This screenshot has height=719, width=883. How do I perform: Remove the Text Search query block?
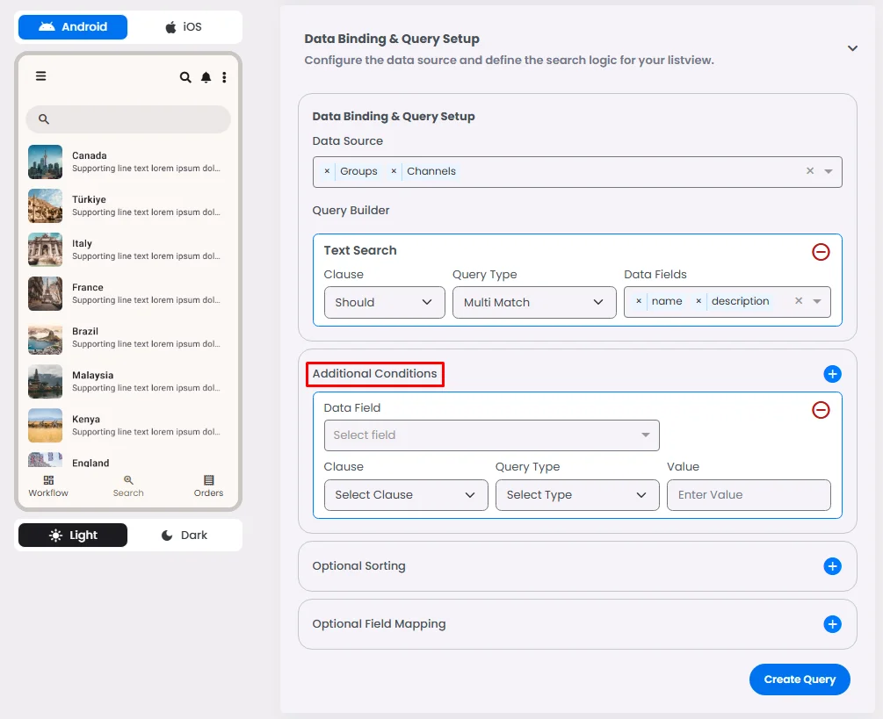click(820, 252)
